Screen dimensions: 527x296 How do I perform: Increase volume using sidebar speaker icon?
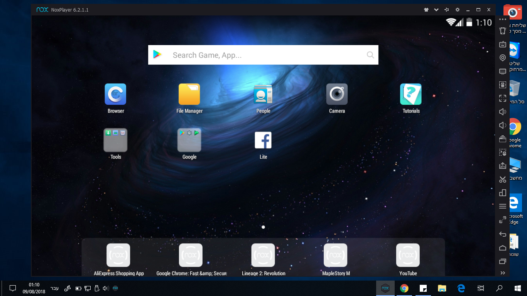click(502, 112)
